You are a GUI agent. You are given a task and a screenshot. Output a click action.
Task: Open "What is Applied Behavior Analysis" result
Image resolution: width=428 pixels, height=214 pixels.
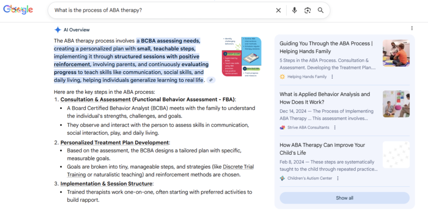pyautogui.click(x=324, y=98)
